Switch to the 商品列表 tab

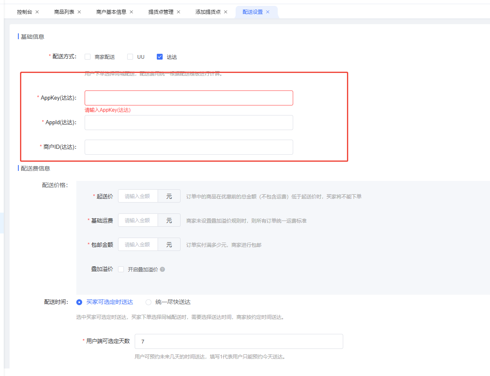tap(64, 12)
